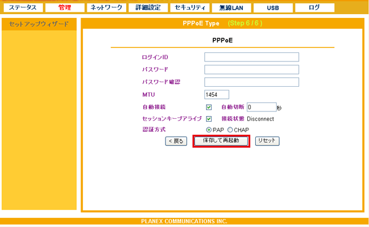Click the ログインID input field
Viewport: 369px width, 227px height.
[252, 57]
